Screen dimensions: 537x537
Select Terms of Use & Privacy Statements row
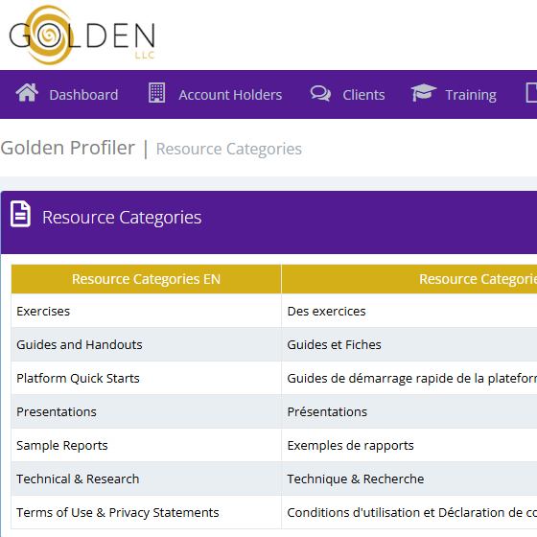click(274, 512)
